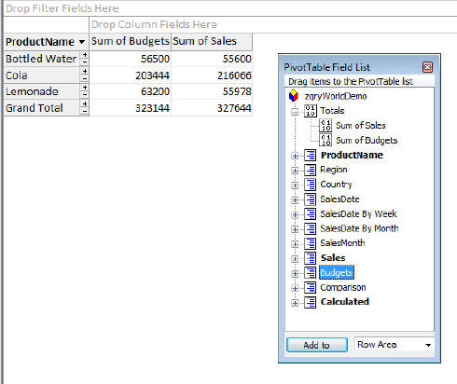
Task: Click the Comparison field icon
Action: 310,287
